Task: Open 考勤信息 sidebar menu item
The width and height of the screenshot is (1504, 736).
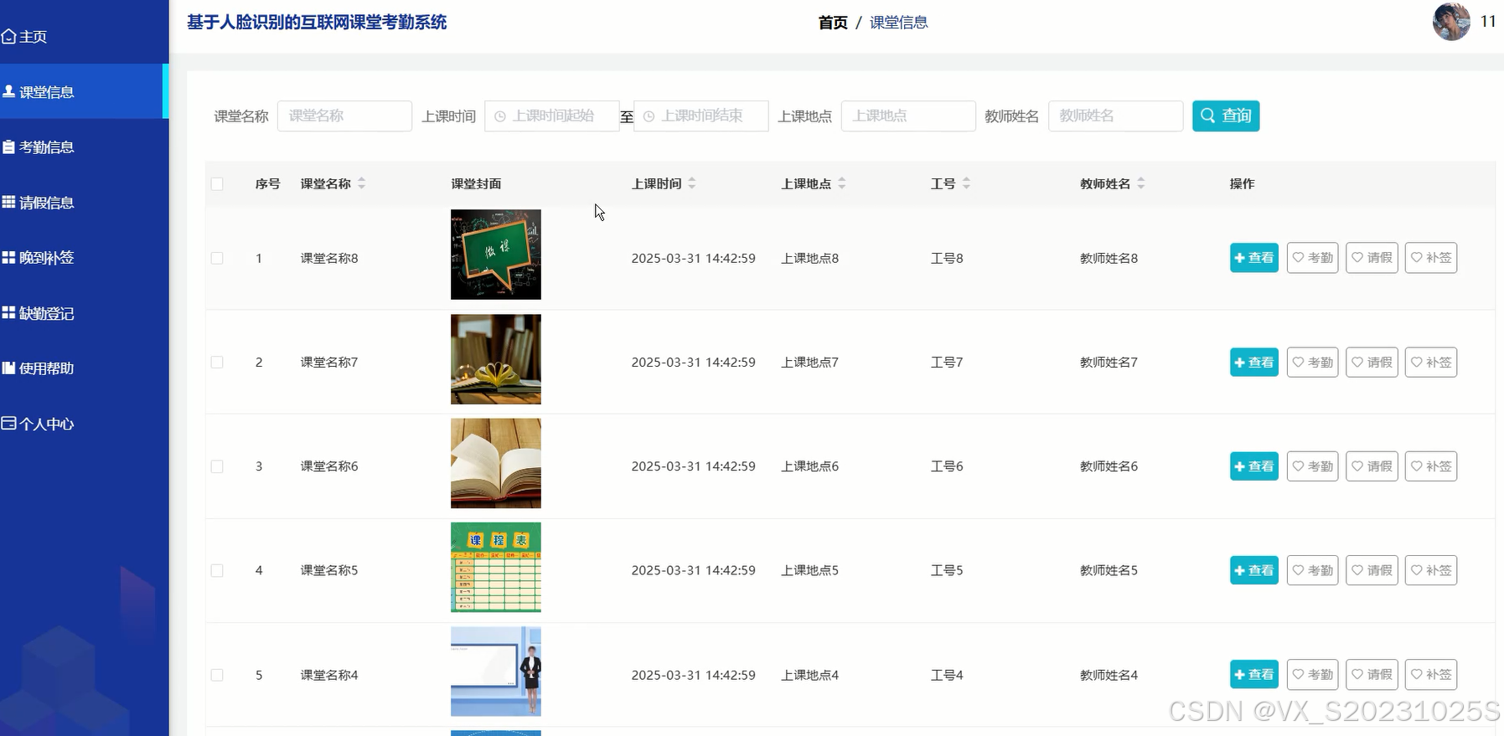Action: tap(84, 147)
